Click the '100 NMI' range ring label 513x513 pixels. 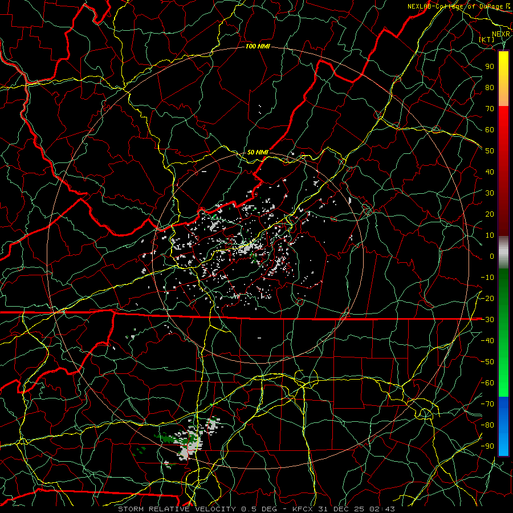pyautogui.click(x=258, y=47)
